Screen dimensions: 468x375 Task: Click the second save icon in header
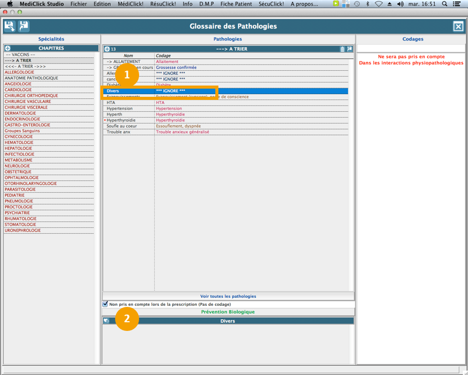click(x=24, y=26)
